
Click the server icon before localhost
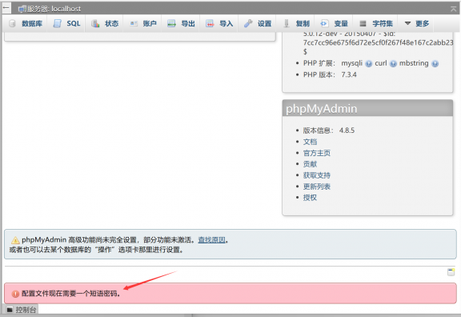[x=22, y=9]
